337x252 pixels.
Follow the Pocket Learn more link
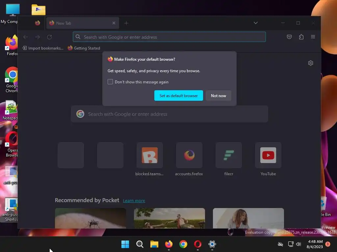click(x=134, y=200)
